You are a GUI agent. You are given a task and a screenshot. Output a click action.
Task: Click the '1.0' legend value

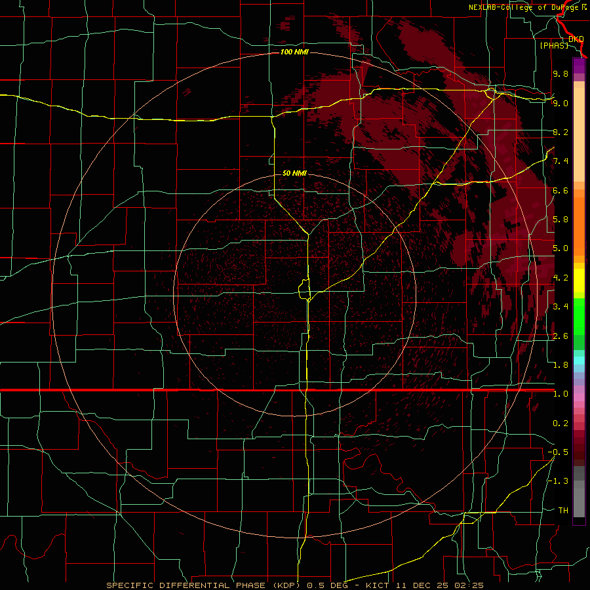560,394
